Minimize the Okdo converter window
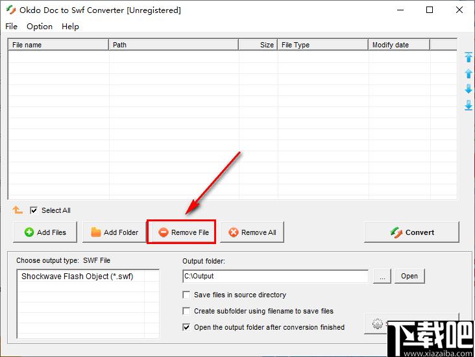The width and height of the screenshot is (475, 357). click(400, 10)
